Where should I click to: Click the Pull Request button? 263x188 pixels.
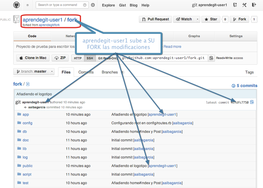pos(155,19)
